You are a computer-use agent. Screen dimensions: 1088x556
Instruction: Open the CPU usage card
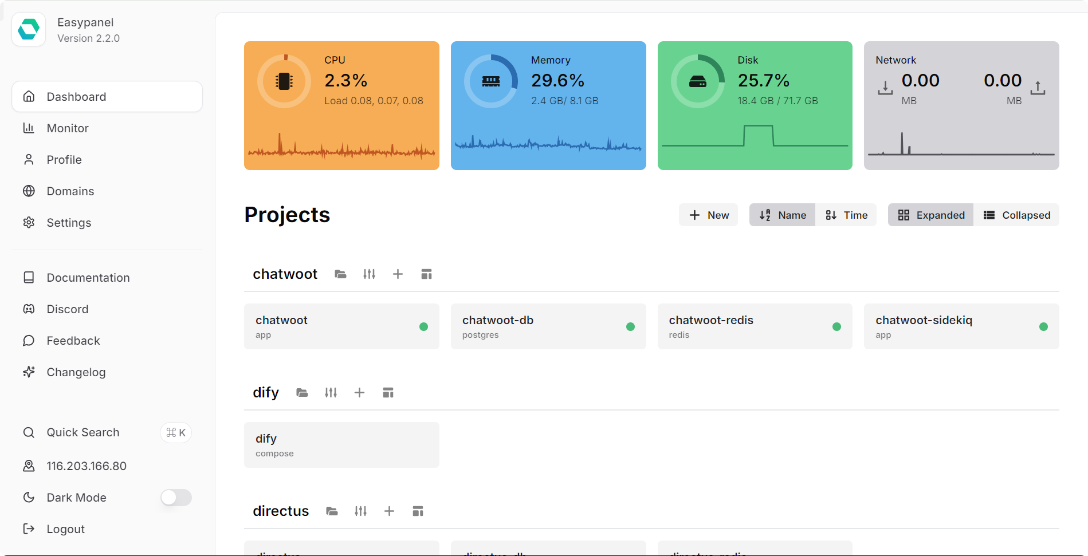pos(341,105)
